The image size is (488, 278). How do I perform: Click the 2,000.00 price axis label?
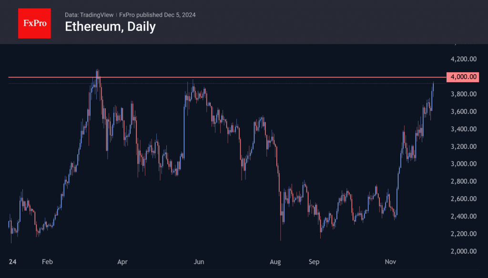[x=463, y=251]
